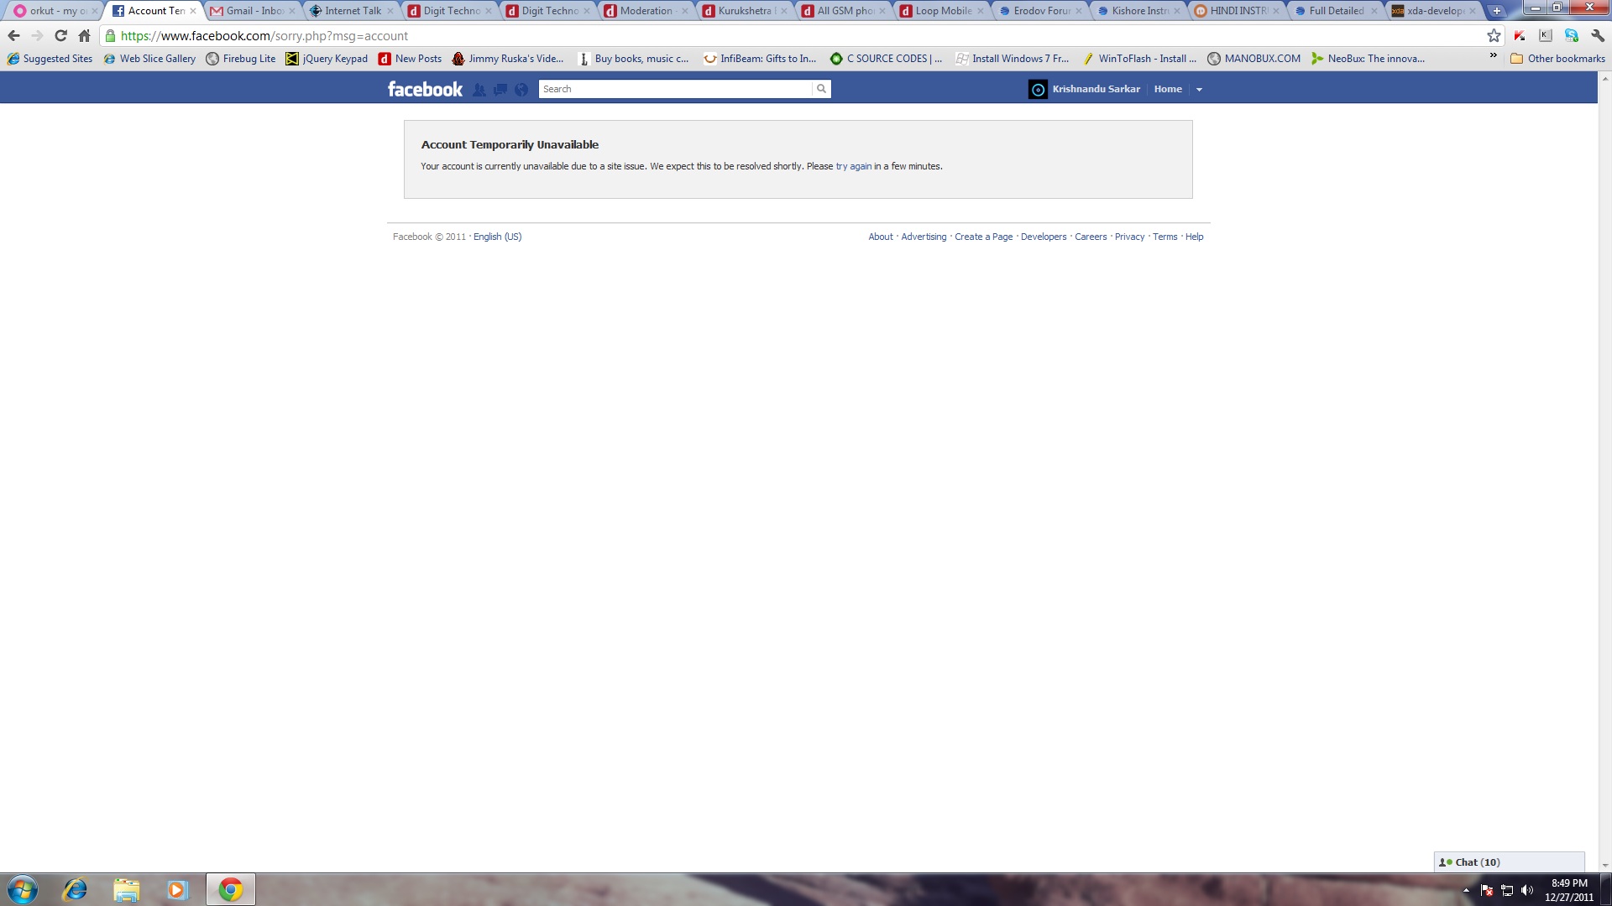Open the jQuery Keypad bookmark
The image size is (1612, 906).
[x=327, y=59]
